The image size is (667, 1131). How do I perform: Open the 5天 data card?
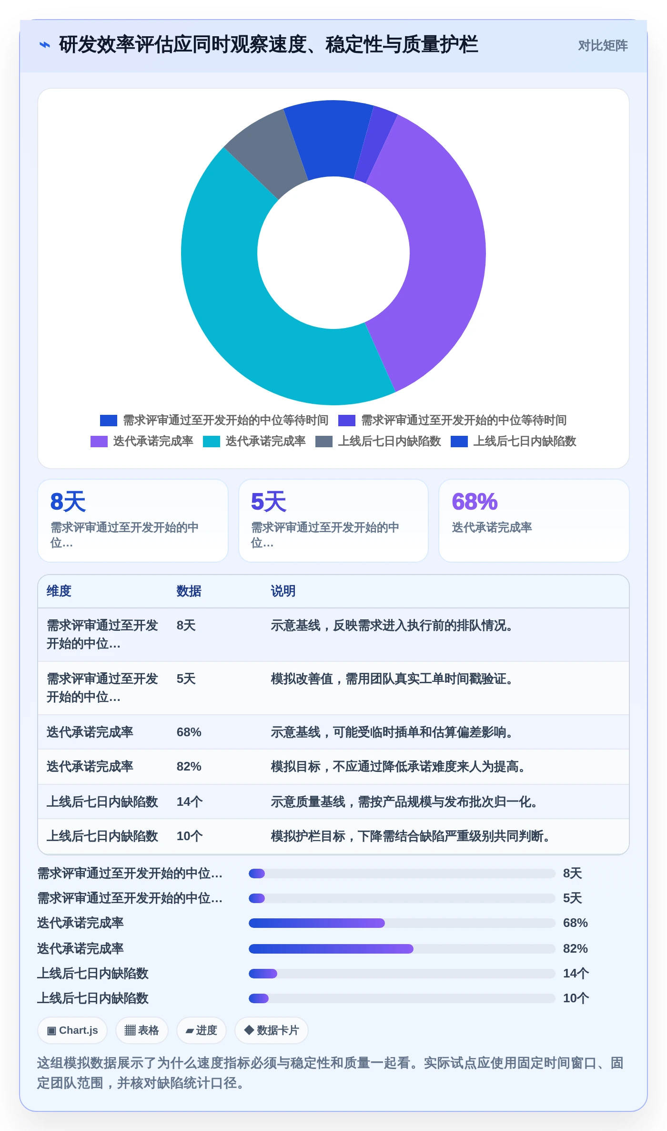[x=333, y=521]
